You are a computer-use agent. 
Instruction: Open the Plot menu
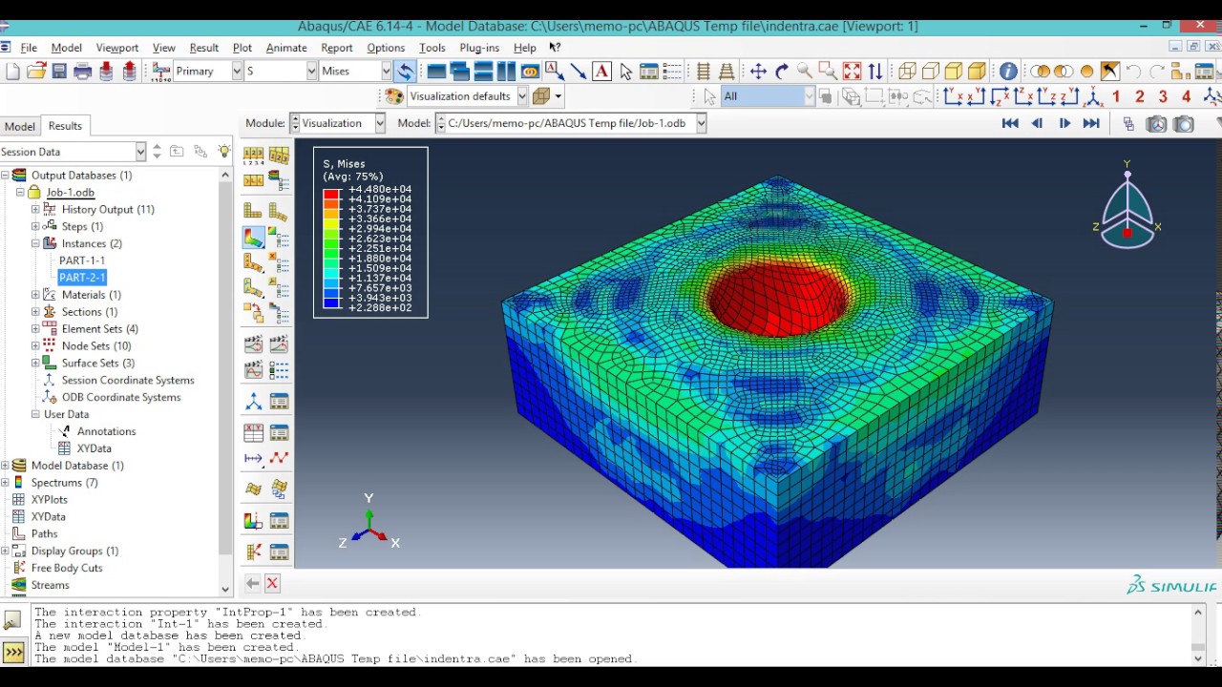click(242, 48)
